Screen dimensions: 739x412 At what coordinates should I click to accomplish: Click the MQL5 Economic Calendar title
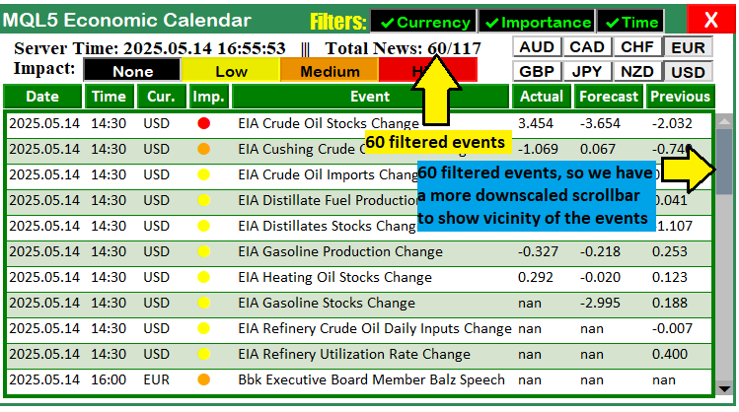pyautogui.click(x=126, y=21)
